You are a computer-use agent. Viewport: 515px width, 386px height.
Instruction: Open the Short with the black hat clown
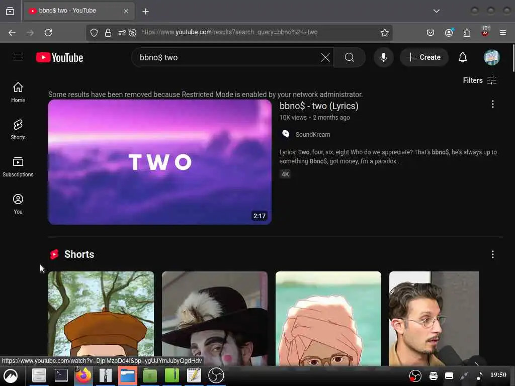click(214, 318)
